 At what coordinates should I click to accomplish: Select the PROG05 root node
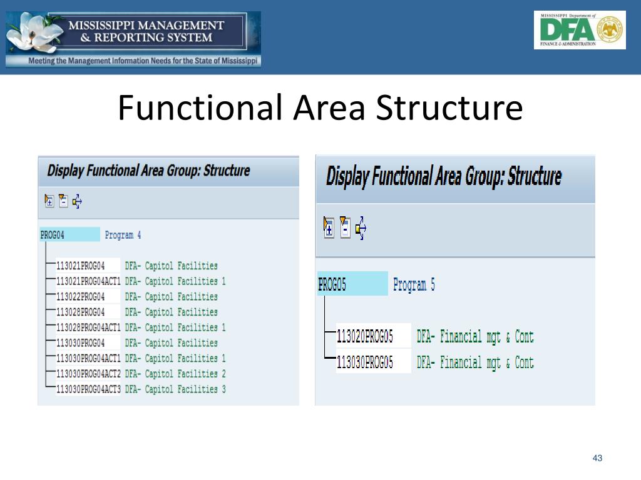(353, 284)
